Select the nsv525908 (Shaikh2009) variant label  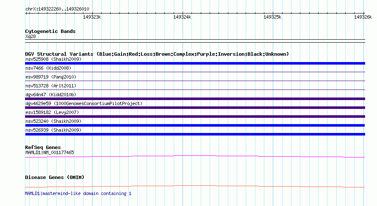53,59
